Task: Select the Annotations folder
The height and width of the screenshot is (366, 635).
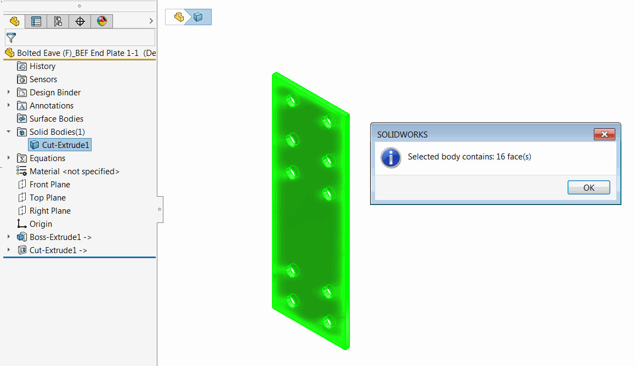Action: click(52, 106)
